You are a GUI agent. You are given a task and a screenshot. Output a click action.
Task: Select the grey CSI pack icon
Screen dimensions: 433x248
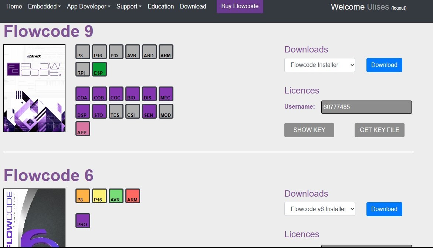(133, 111)
